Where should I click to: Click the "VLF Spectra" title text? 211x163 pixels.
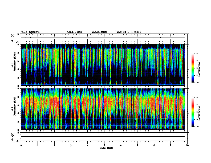click(30, 32)
